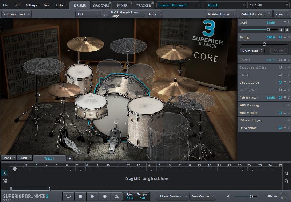
Task: Toggle the MIDI Monitor power button
Action: [280, 112]
